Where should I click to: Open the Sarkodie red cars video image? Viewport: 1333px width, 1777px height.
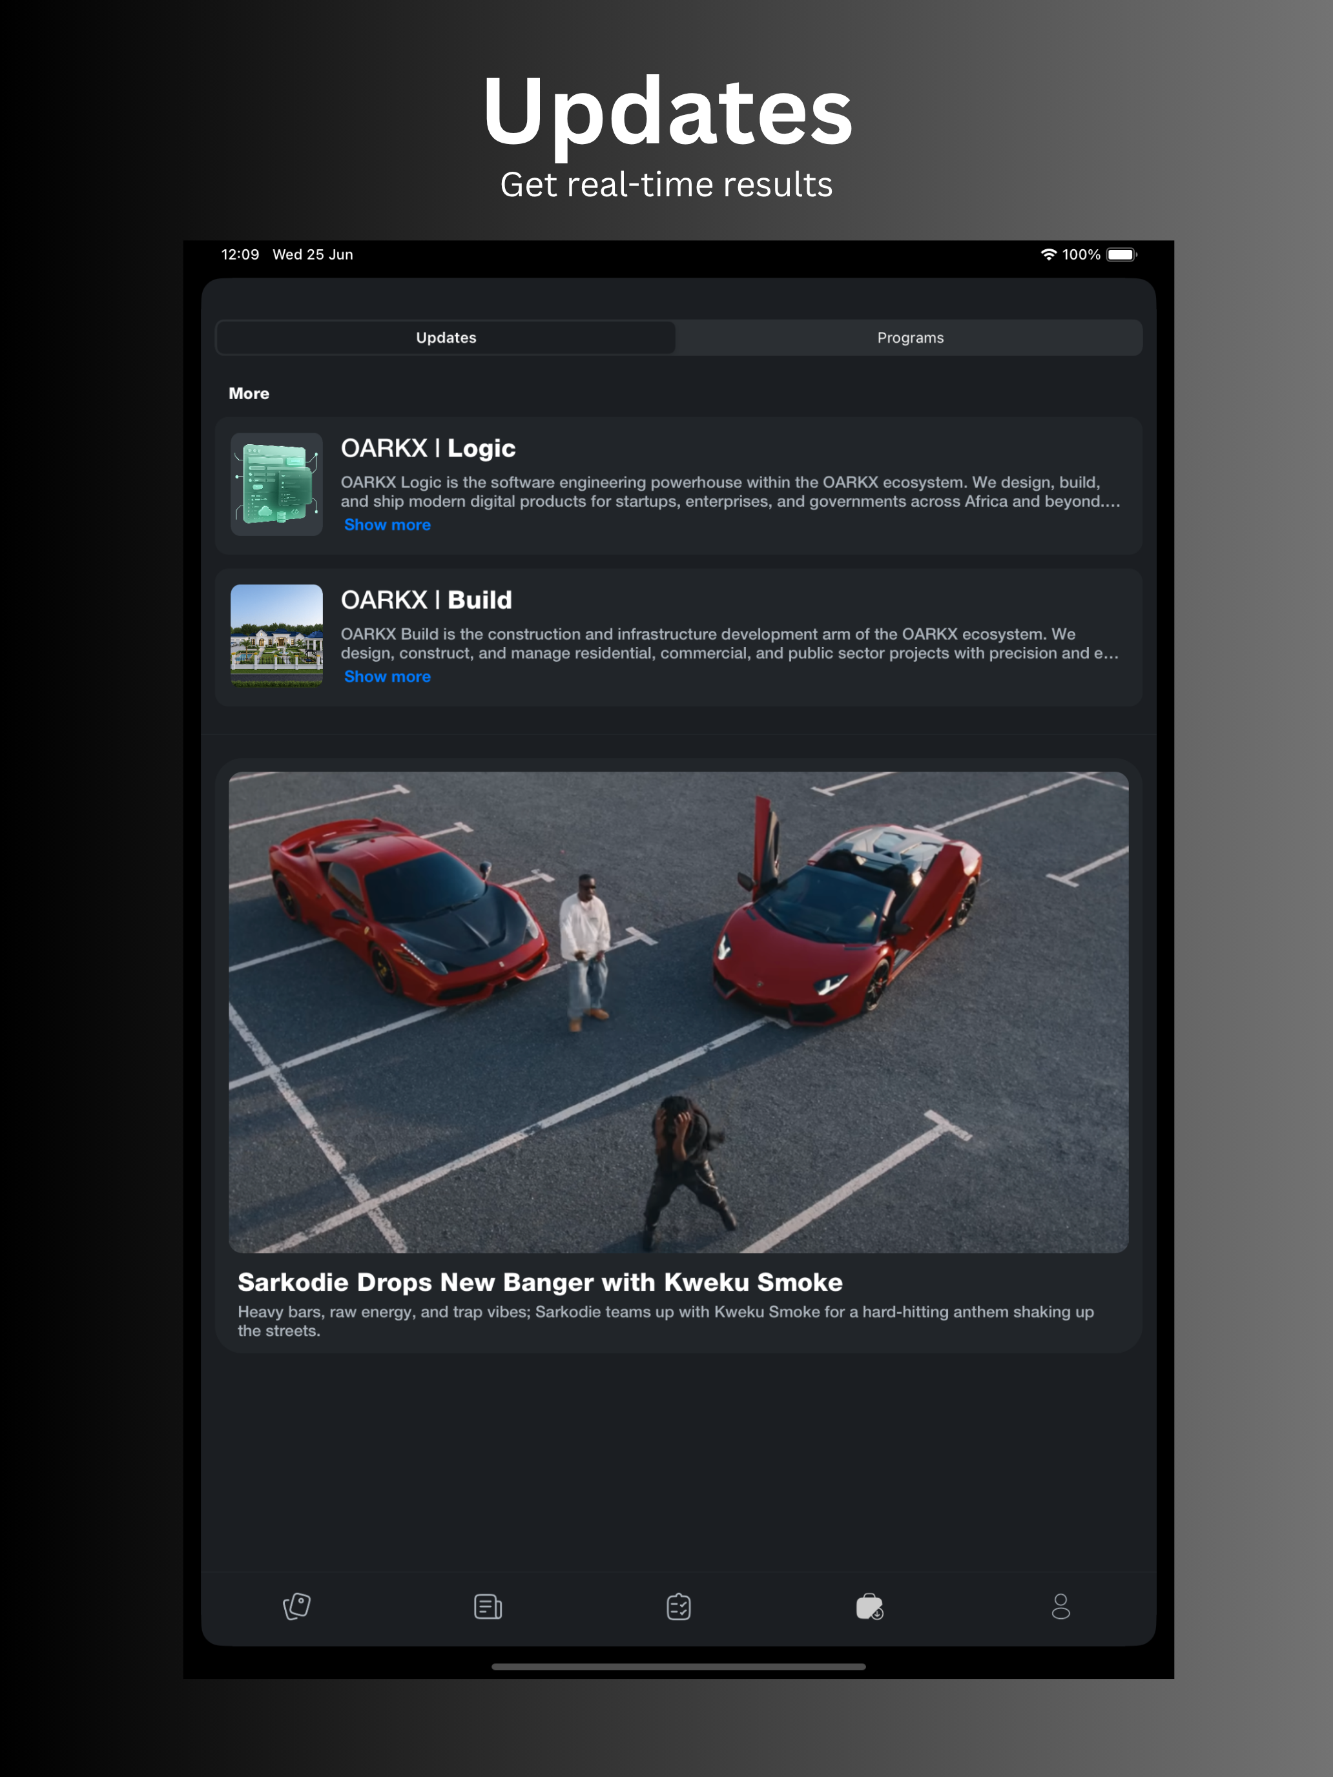(x=679, y=1012)
